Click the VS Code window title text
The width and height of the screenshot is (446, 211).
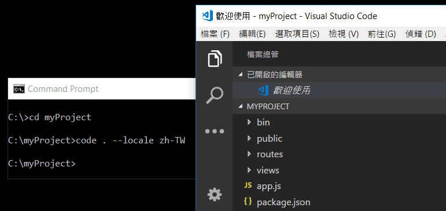[x=296, y=16]
